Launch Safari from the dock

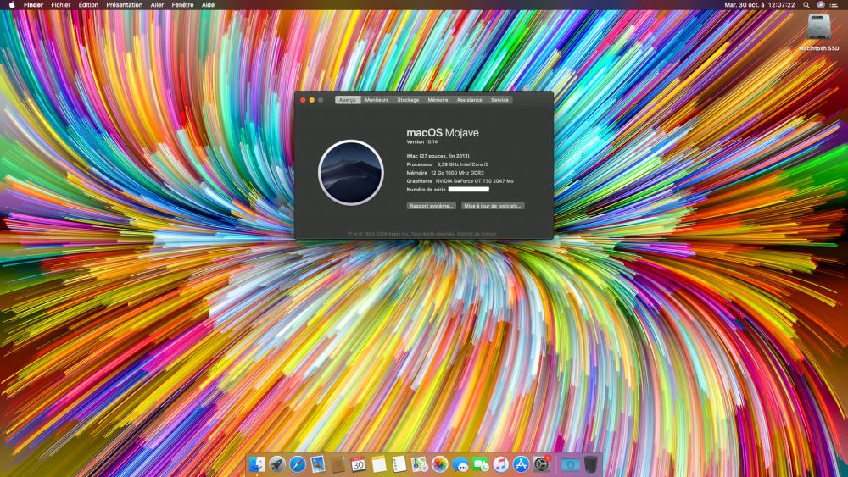(x=297, y=464)
